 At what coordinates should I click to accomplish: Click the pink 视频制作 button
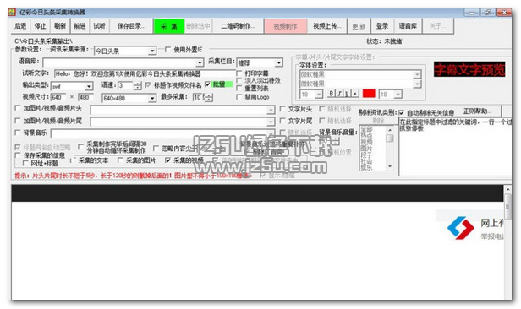click(x=285, y=26)
